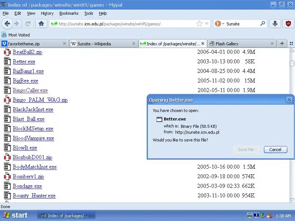Viewport: 295px width, 221px height.
Task: Click the BingoCaller.exe link
Action: 30,90
